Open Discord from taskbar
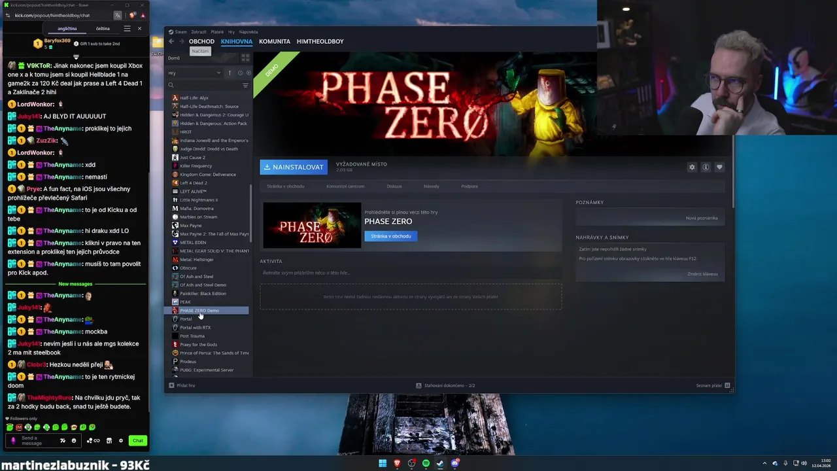The width and height of the screenshot is (837, 471). [x=455, y=463]
